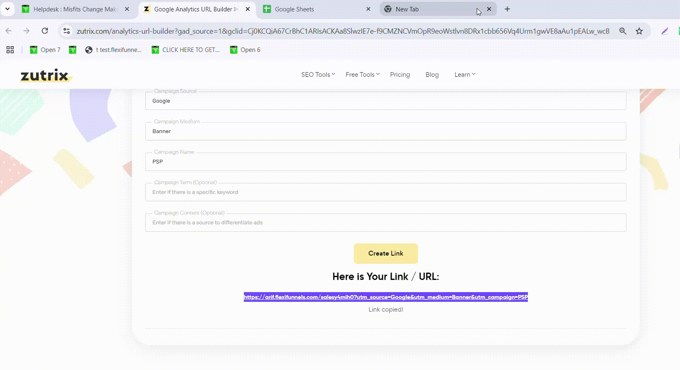The image size is (680, 370).
Task: Switch to Google Sheets tab
Action: point(316,9)
